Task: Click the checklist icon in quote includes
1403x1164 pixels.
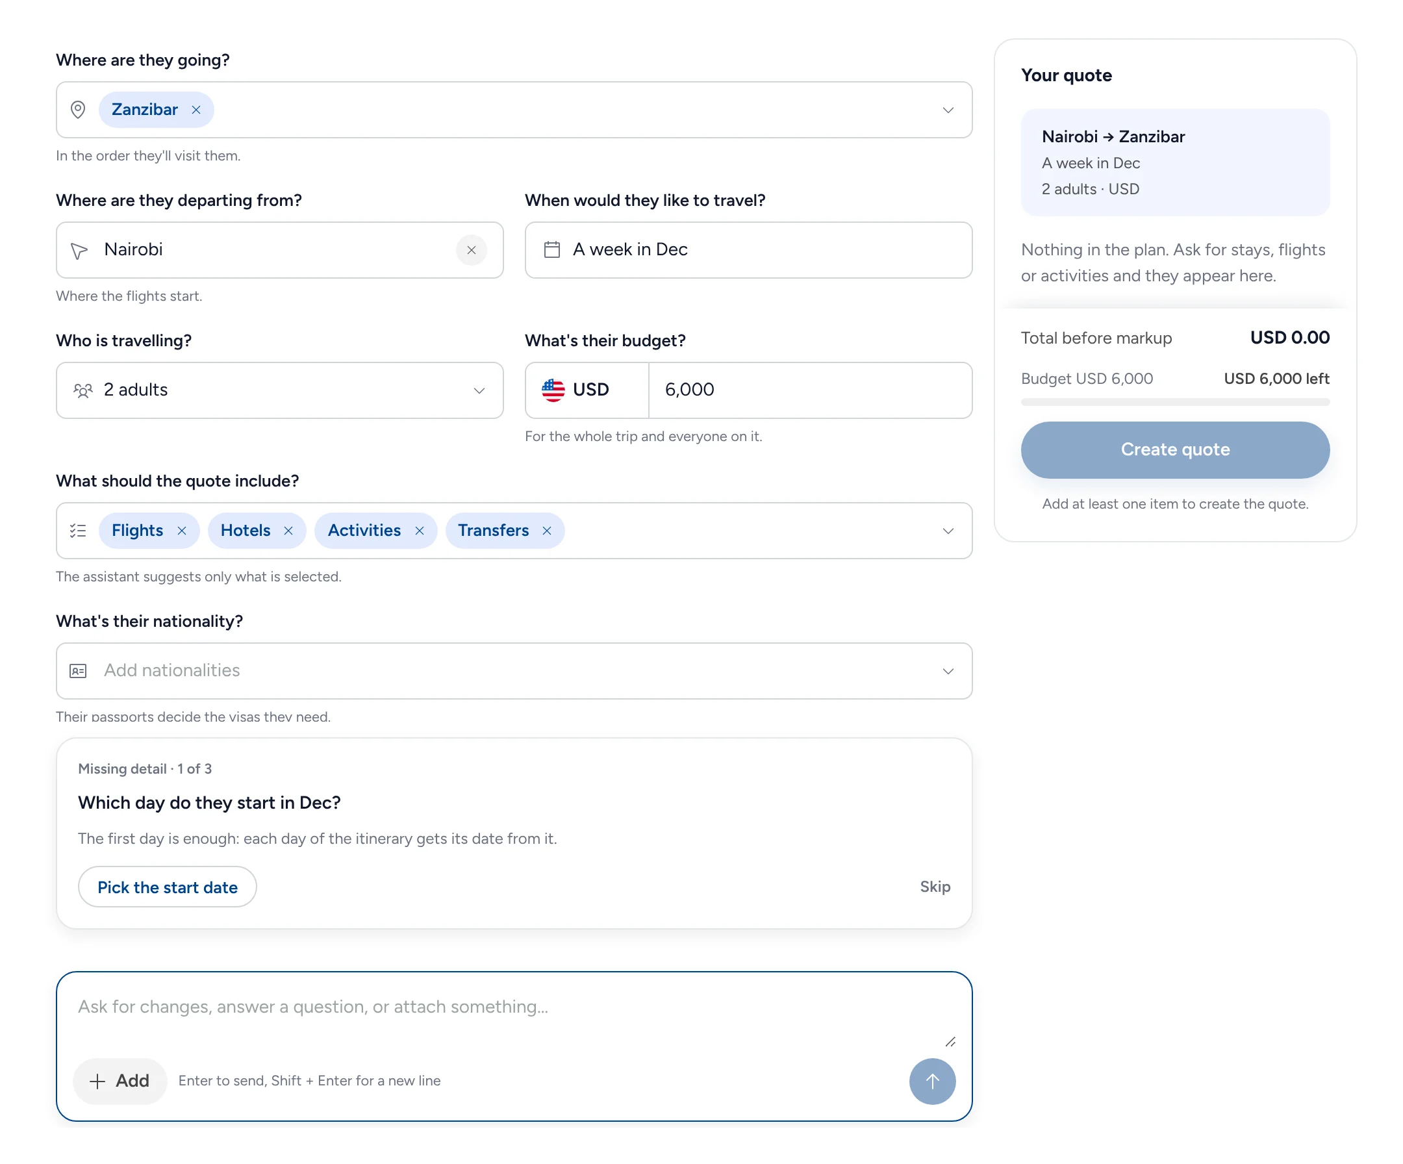Action: click(78, 531)
